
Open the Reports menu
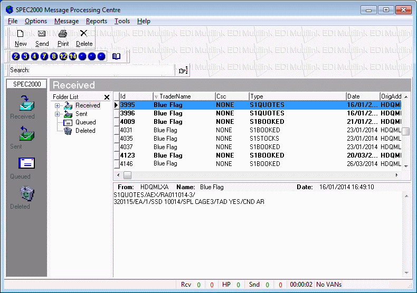click(x=97, y=21)
